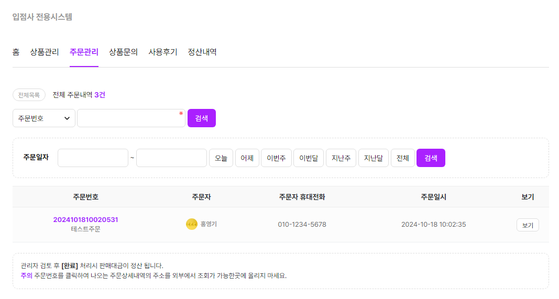Open the 사용후기 tab
This screenshot has height=299, width=559.
click(x=163, y=52)
